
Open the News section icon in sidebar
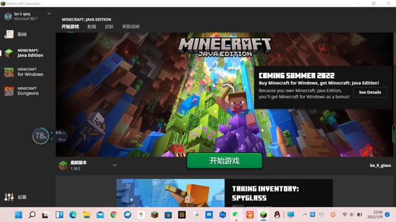(9, 35)
